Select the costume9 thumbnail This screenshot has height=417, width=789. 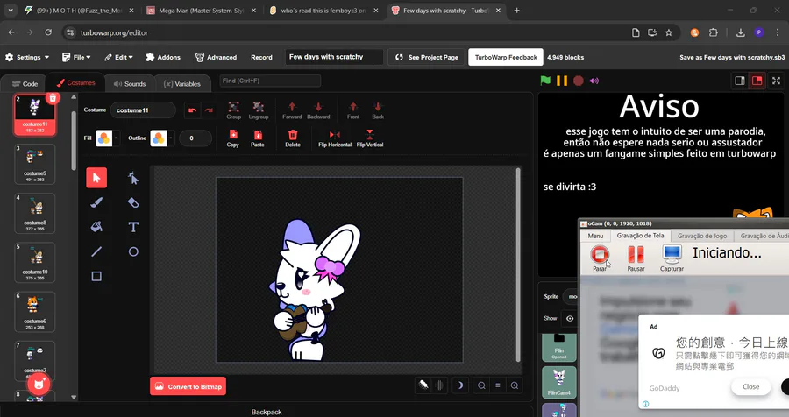tap(35, 164)
